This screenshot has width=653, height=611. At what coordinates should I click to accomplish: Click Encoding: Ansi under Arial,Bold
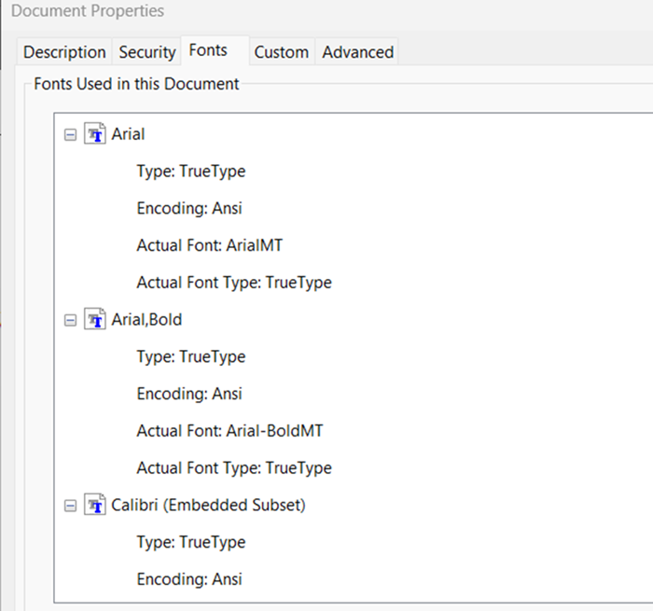coord(188,394)
